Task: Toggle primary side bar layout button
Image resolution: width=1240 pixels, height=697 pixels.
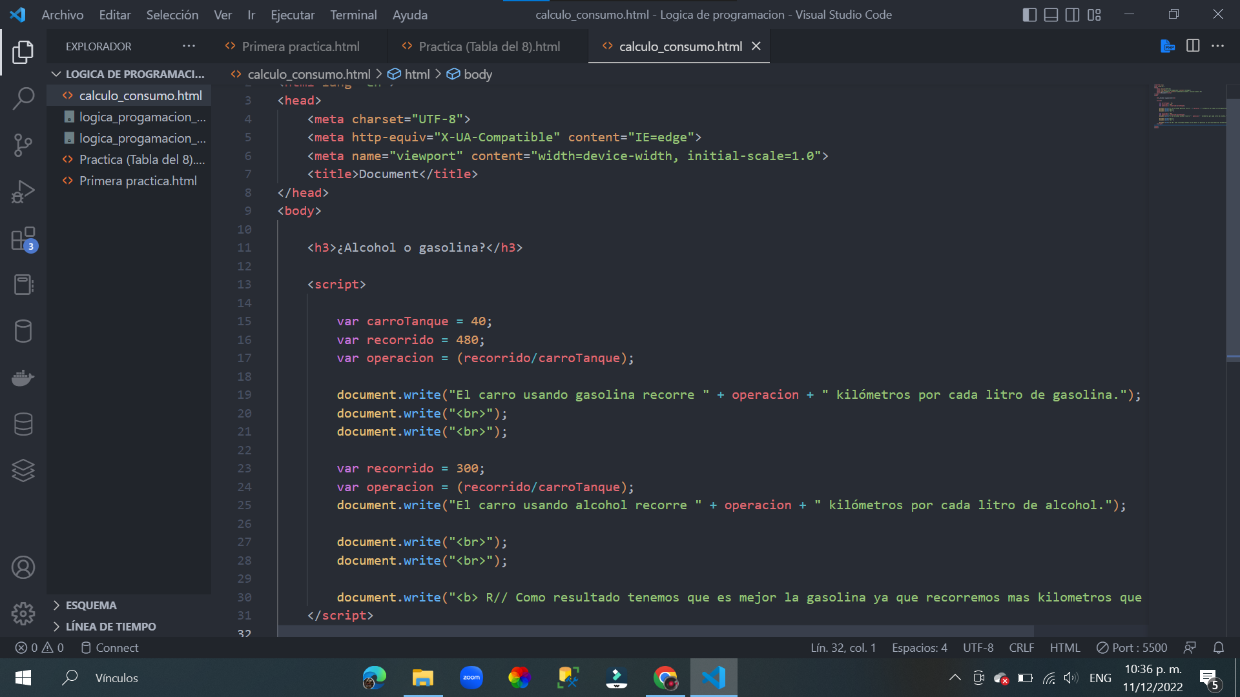Action: pyautogui.click(x=1029, y=14)
